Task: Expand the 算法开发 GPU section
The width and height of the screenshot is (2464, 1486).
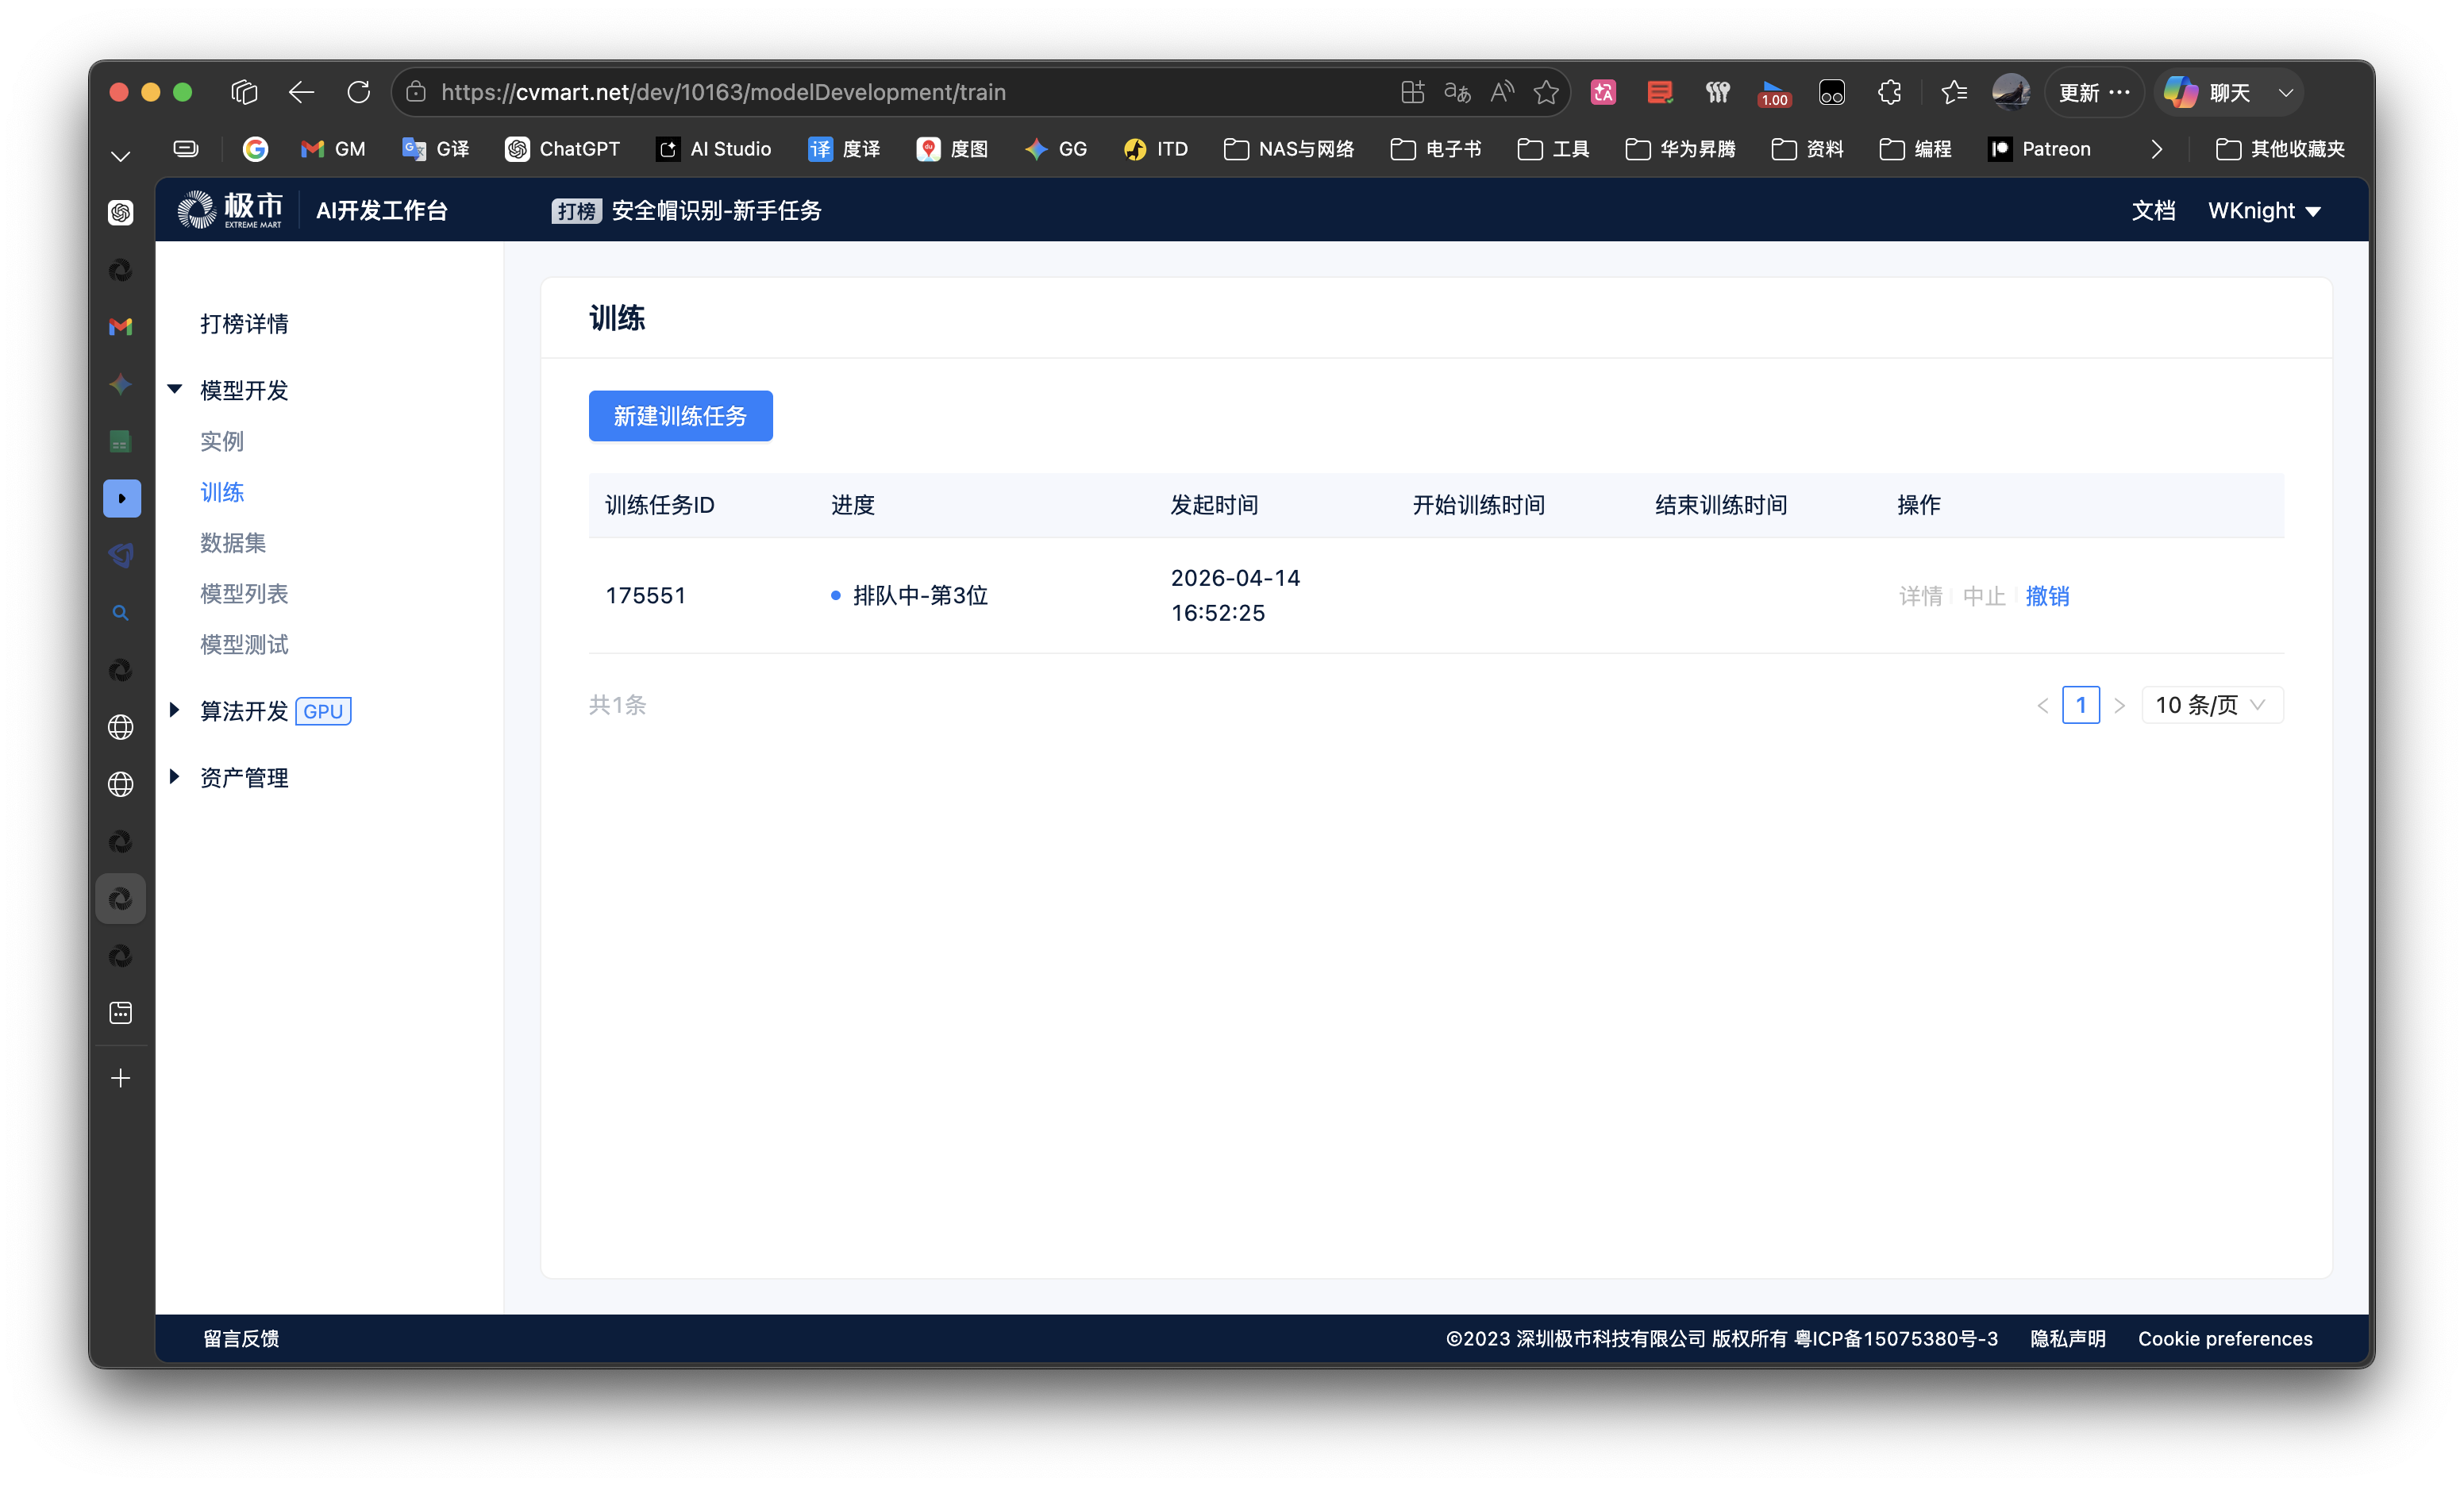Action: point(175,710)
